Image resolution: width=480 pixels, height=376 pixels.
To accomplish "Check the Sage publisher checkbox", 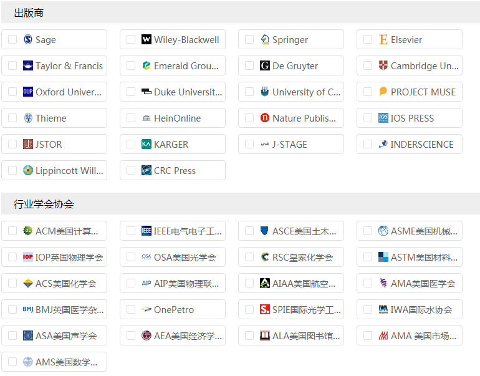I will 12,39.
